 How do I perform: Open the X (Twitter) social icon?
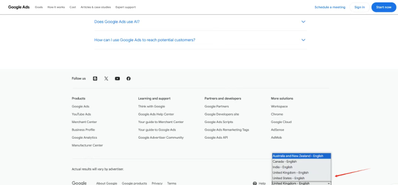(x=106, y=79)
